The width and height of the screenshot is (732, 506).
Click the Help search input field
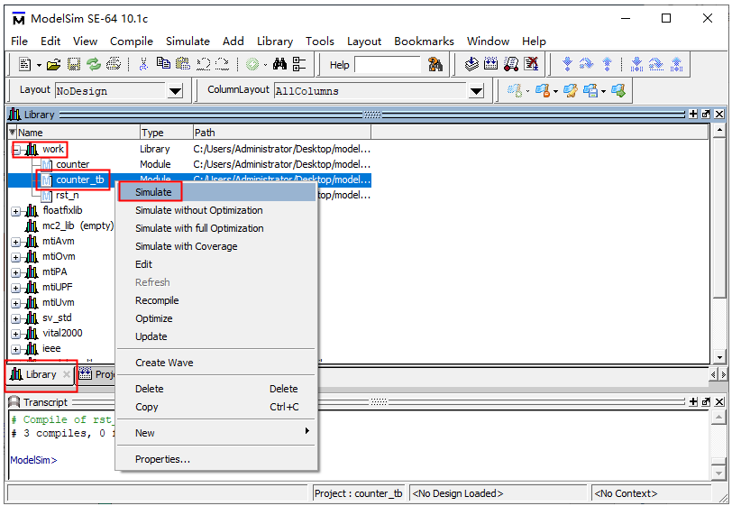[x=388, y=65]
